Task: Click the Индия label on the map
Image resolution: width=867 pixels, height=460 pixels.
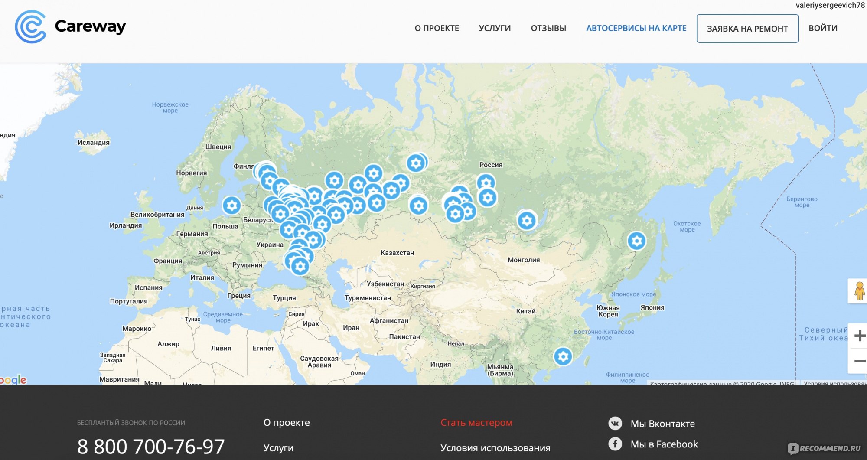Action: click(440, 365)
